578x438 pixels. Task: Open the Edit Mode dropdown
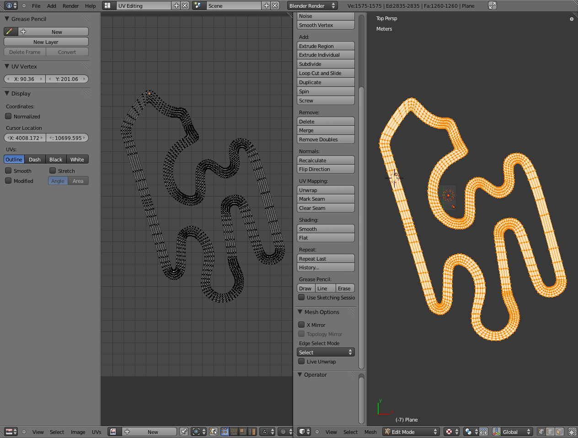pyautogui.click(x=411, y=432)
